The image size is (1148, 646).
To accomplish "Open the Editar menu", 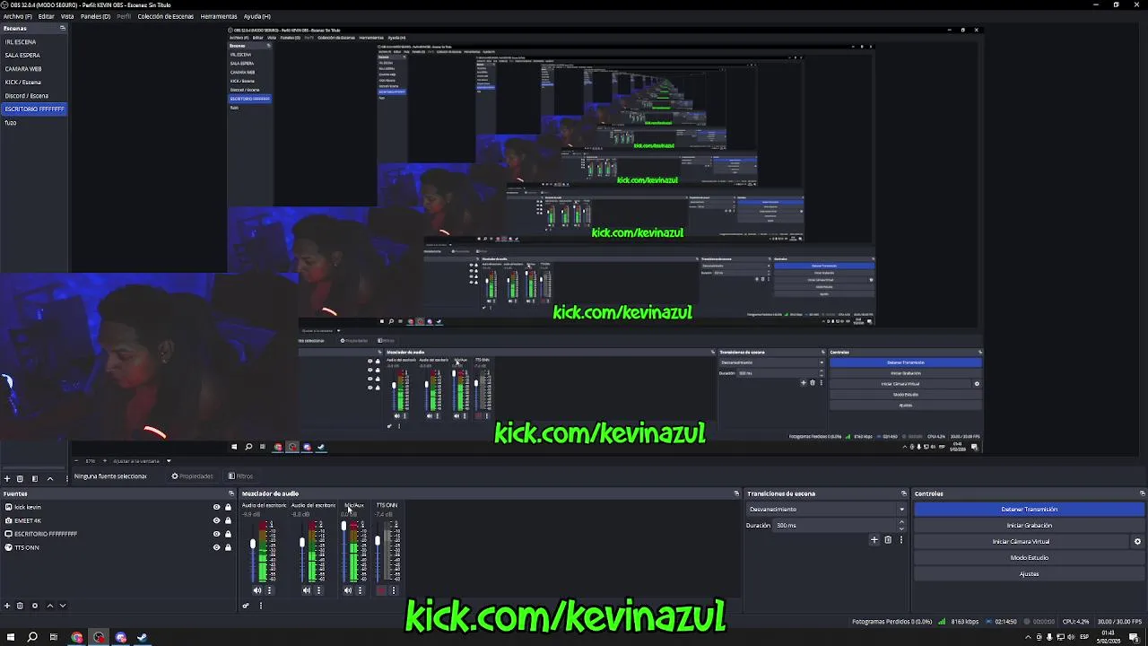I will [x=46, y=16].
